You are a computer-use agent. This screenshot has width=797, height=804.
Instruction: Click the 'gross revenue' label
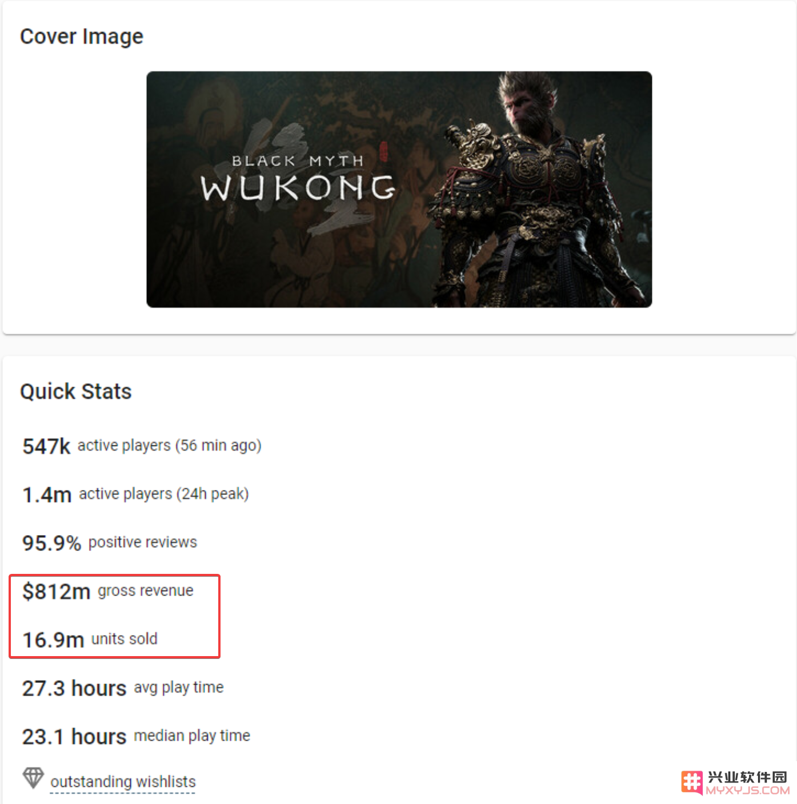point(146,590)
